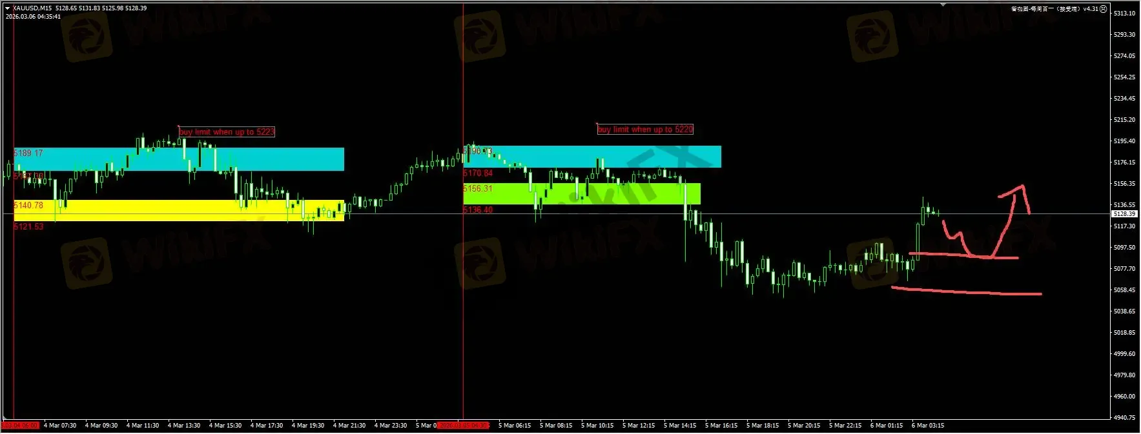Click the 2026.03.06 04:35:41 timestamp label

[x=33, y=17]
